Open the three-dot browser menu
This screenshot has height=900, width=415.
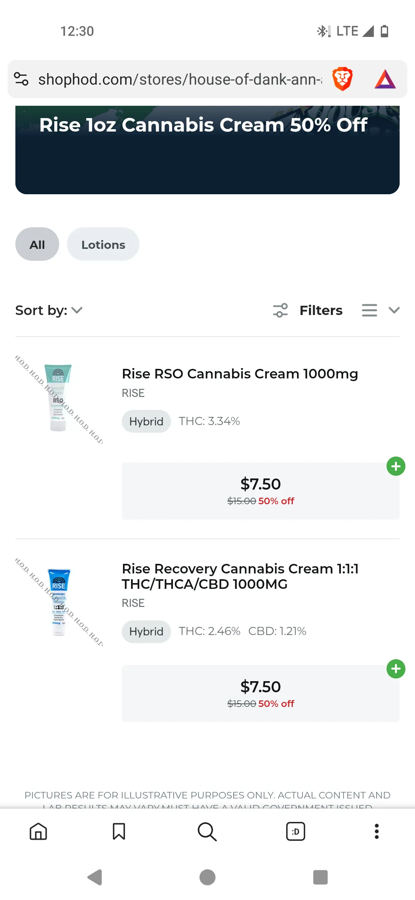377,832
